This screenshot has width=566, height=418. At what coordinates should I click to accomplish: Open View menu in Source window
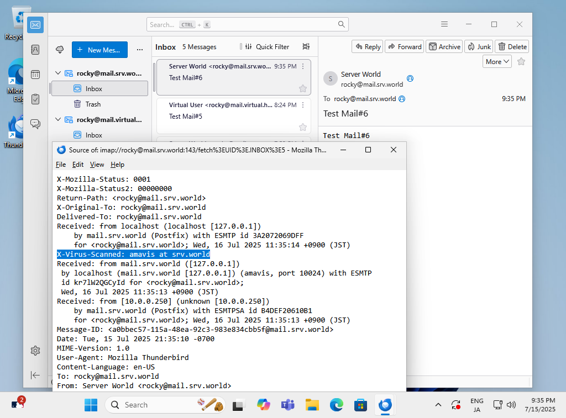(x=97, y=165)
